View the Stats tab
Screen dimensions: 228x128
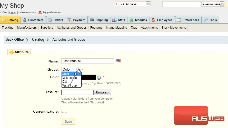coord(119,20)
